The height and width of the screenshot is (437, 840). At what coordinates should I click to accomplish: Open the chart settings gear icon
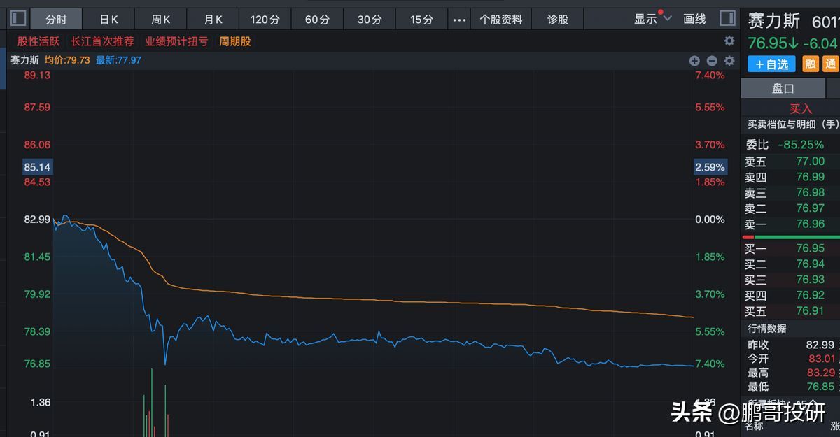[x=729, y=61]
